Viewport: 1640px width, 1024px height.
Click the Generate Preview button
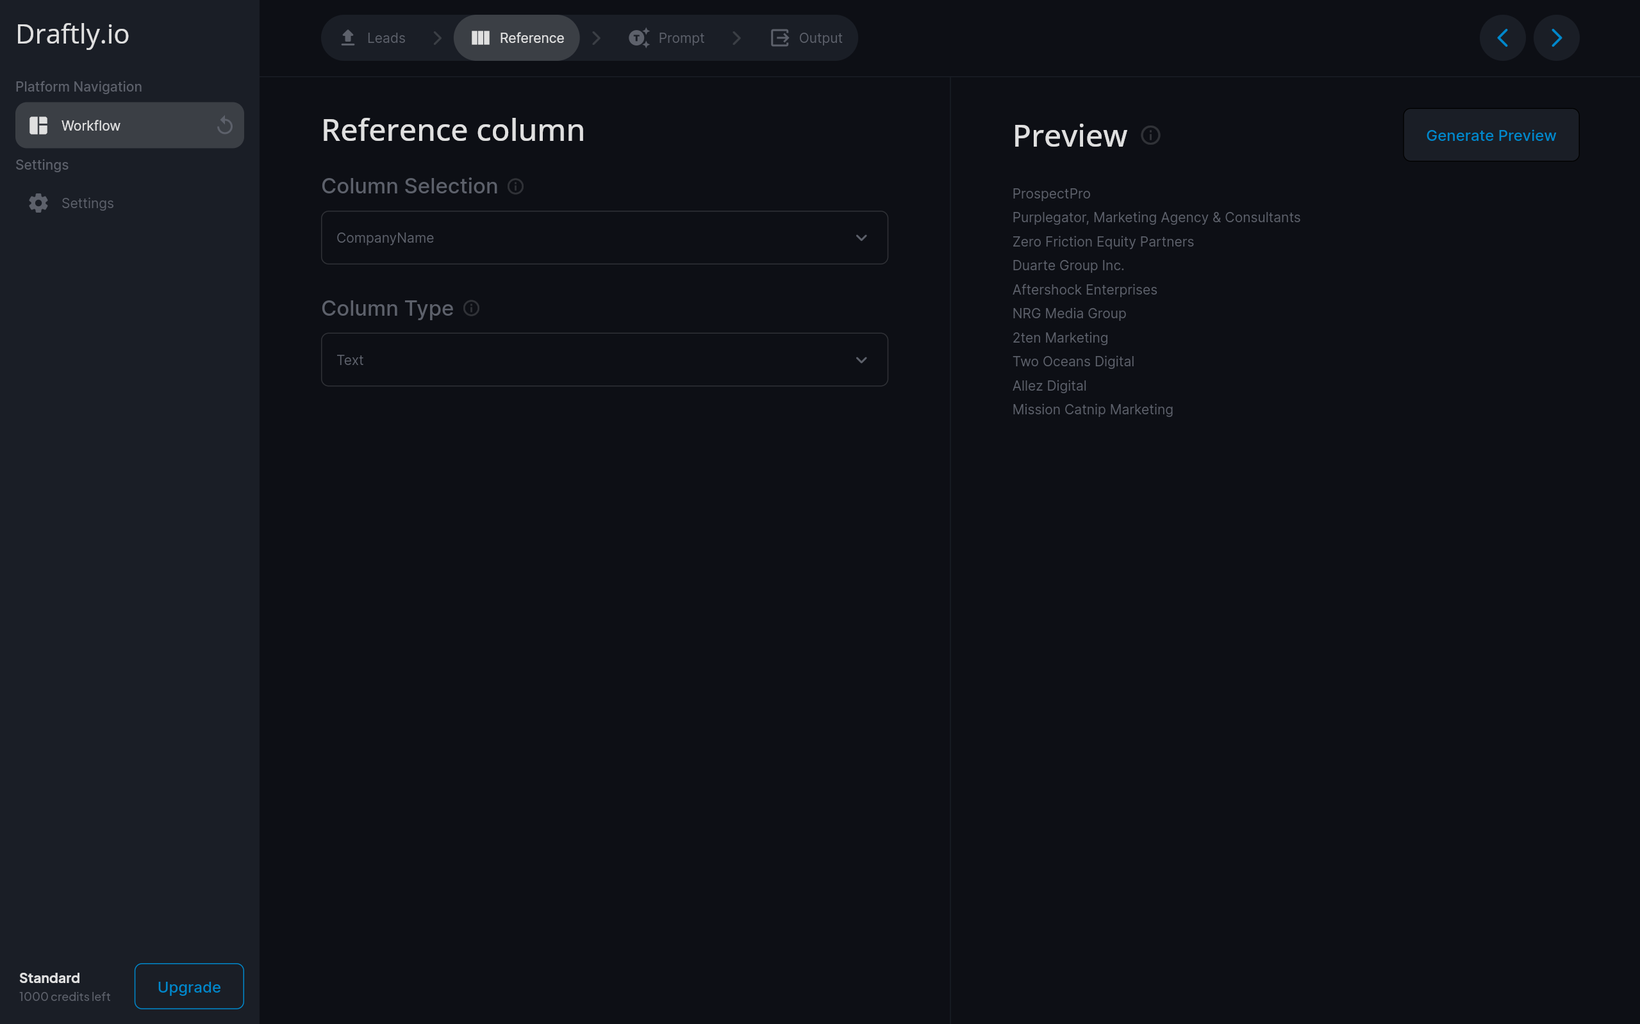coord(1490,136)
